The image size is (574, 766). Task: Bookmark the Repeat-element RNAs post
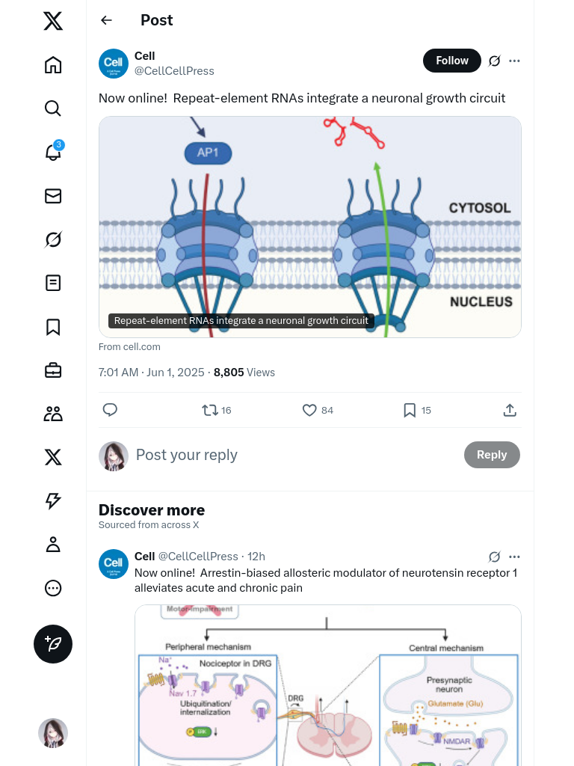coord(410,410)
